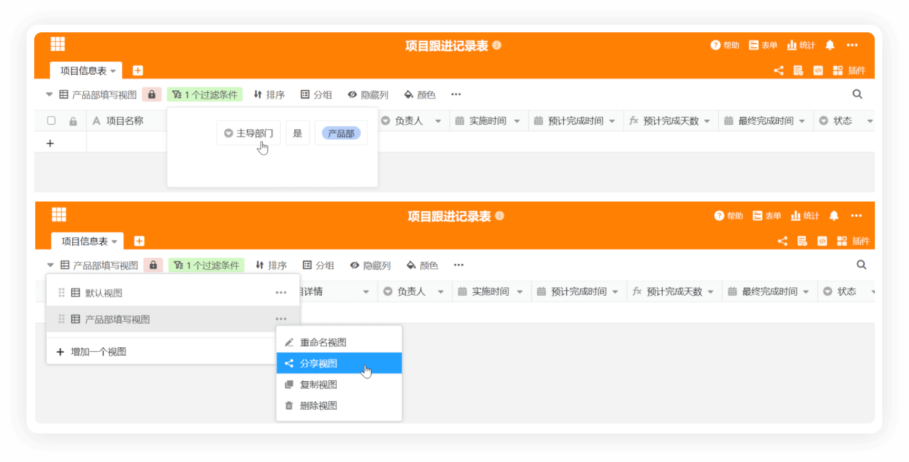Click the search magnifier in the upper toolbar

tap(857, 94)
